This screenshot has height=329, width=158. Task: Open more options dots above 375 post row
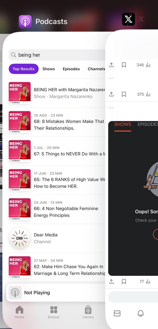111,78
